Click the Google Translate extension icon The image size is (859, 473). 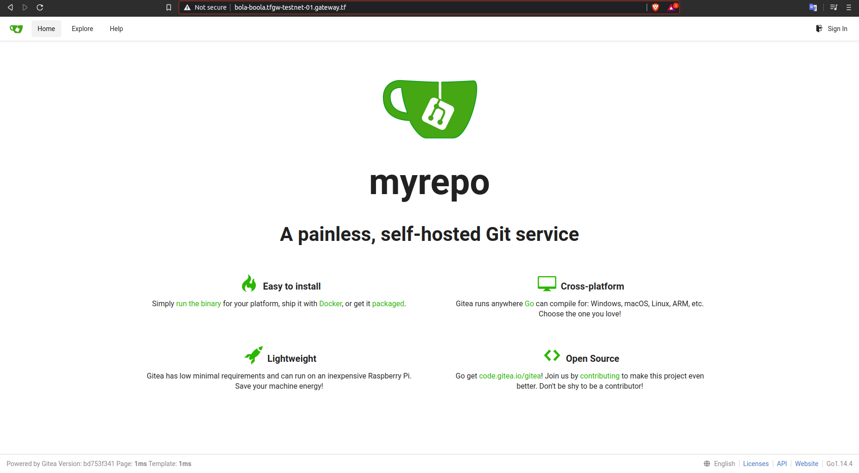point(813,7)
